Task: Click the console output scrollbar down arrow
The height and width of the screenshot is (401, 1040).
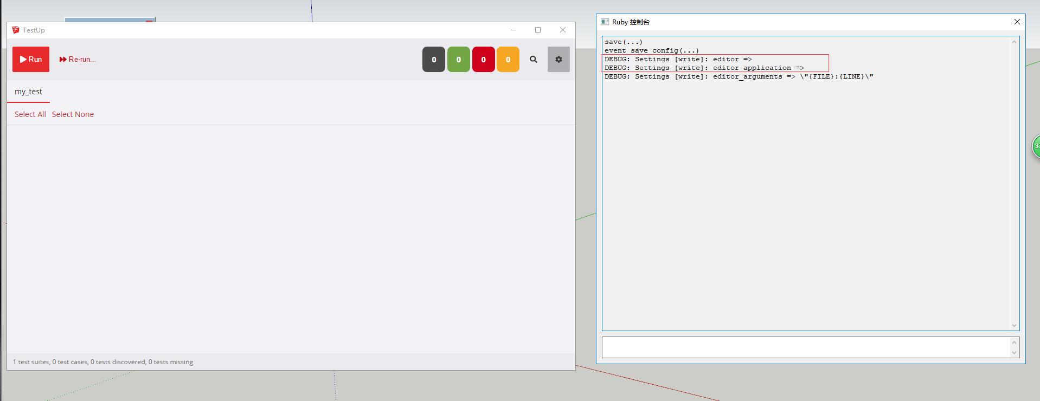Action: (1014, 326)
